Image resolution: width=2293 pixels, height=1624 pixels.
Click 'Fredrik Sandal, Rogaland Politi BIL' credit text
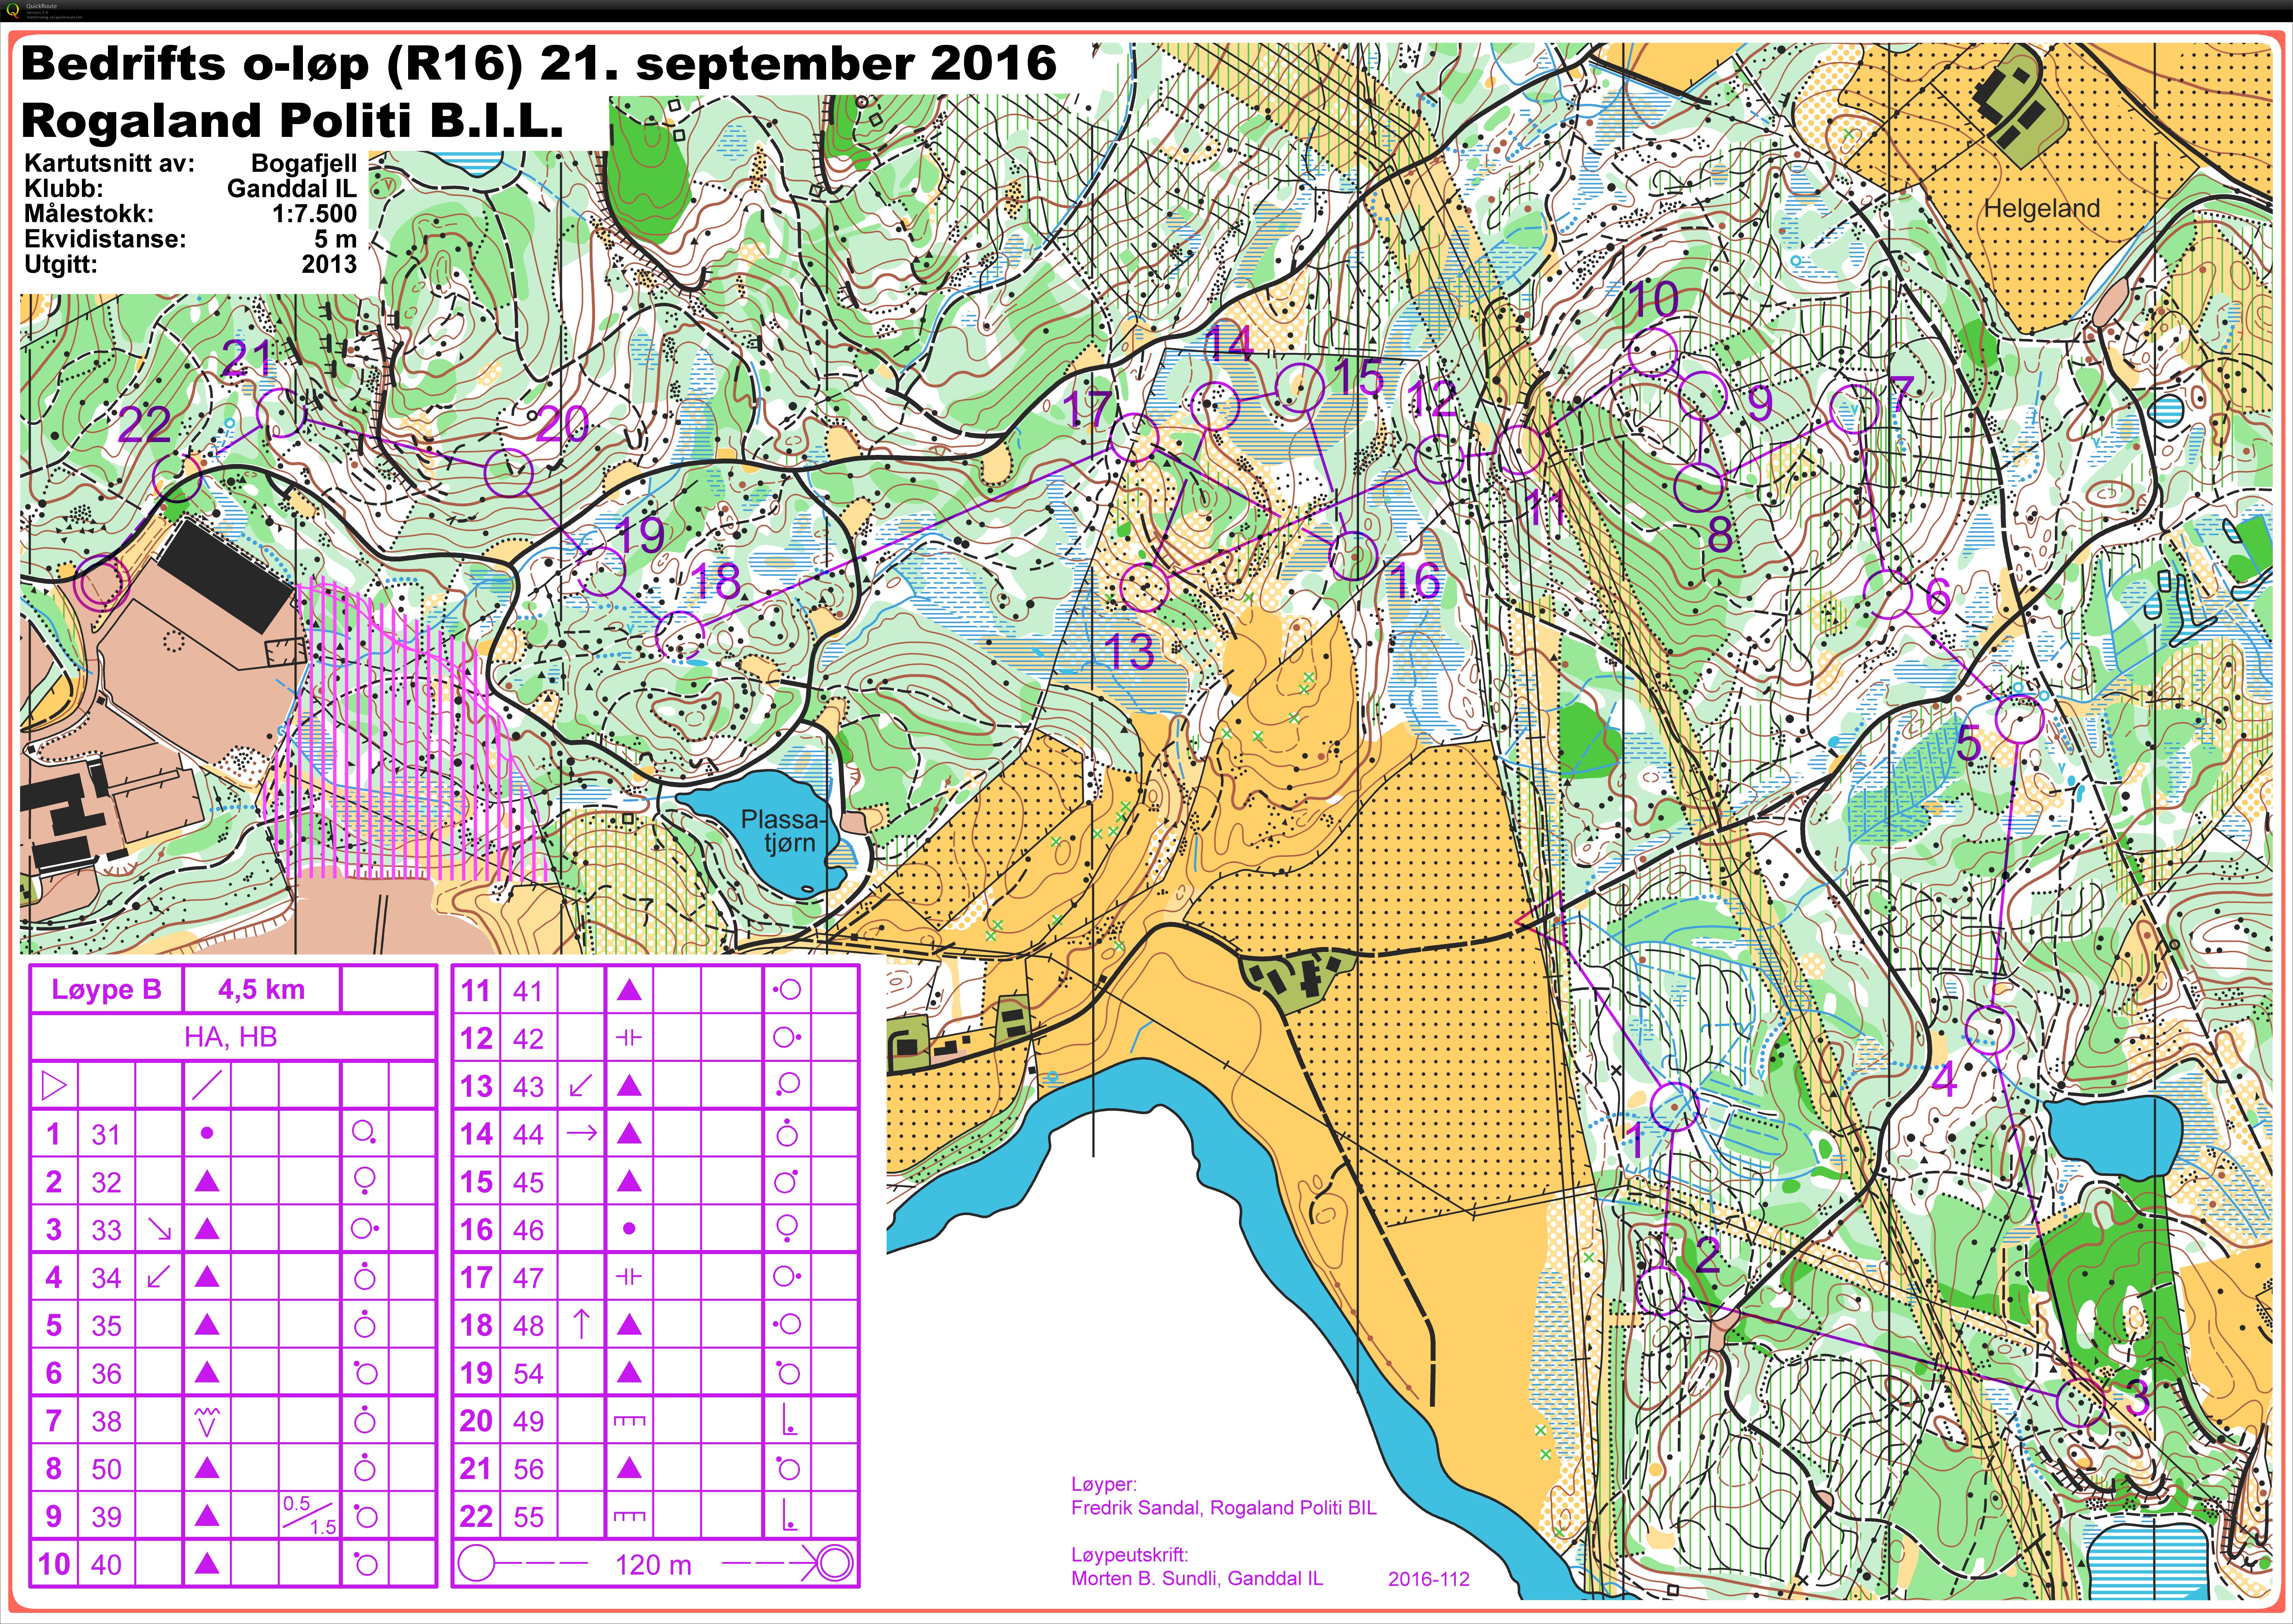tap(1224, 1508)
